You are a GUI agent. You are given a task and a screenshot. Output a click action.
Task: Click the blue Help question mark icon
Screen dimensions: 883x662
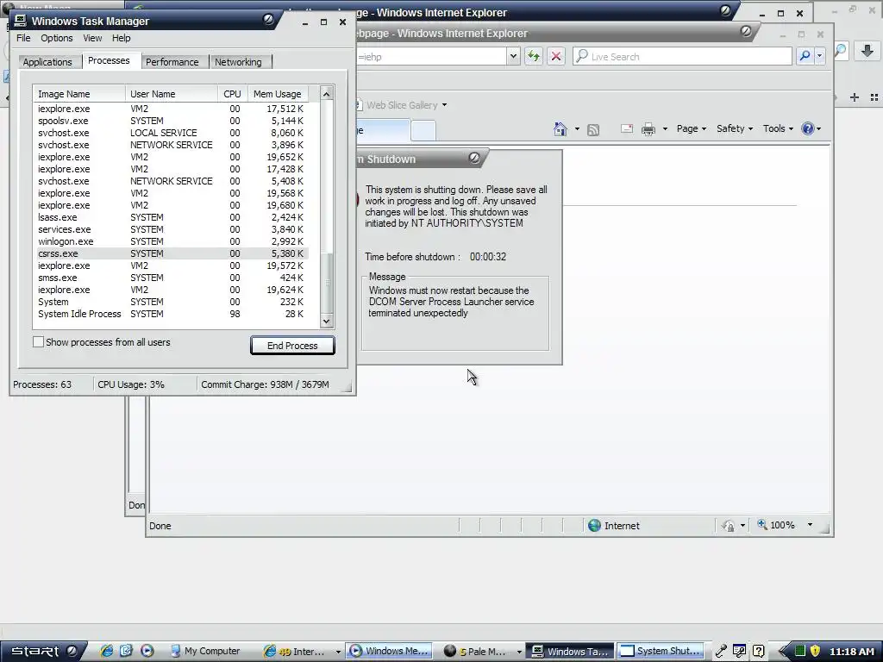[807, 128]
